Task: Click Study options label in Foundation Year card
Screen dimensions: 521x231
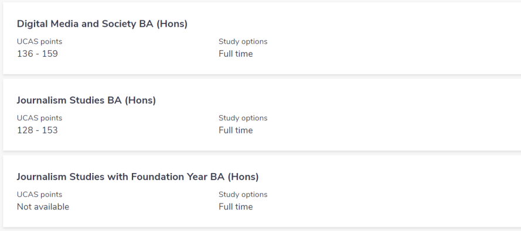Action: pyautogui.click(x=243, y=195)
